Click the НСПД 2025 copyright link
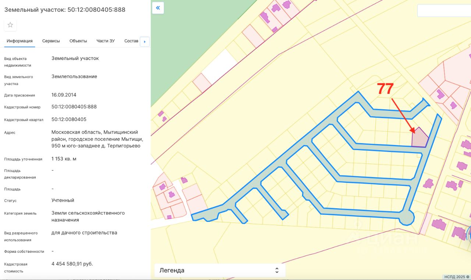 pyautogui.click(x=456, y=277)
